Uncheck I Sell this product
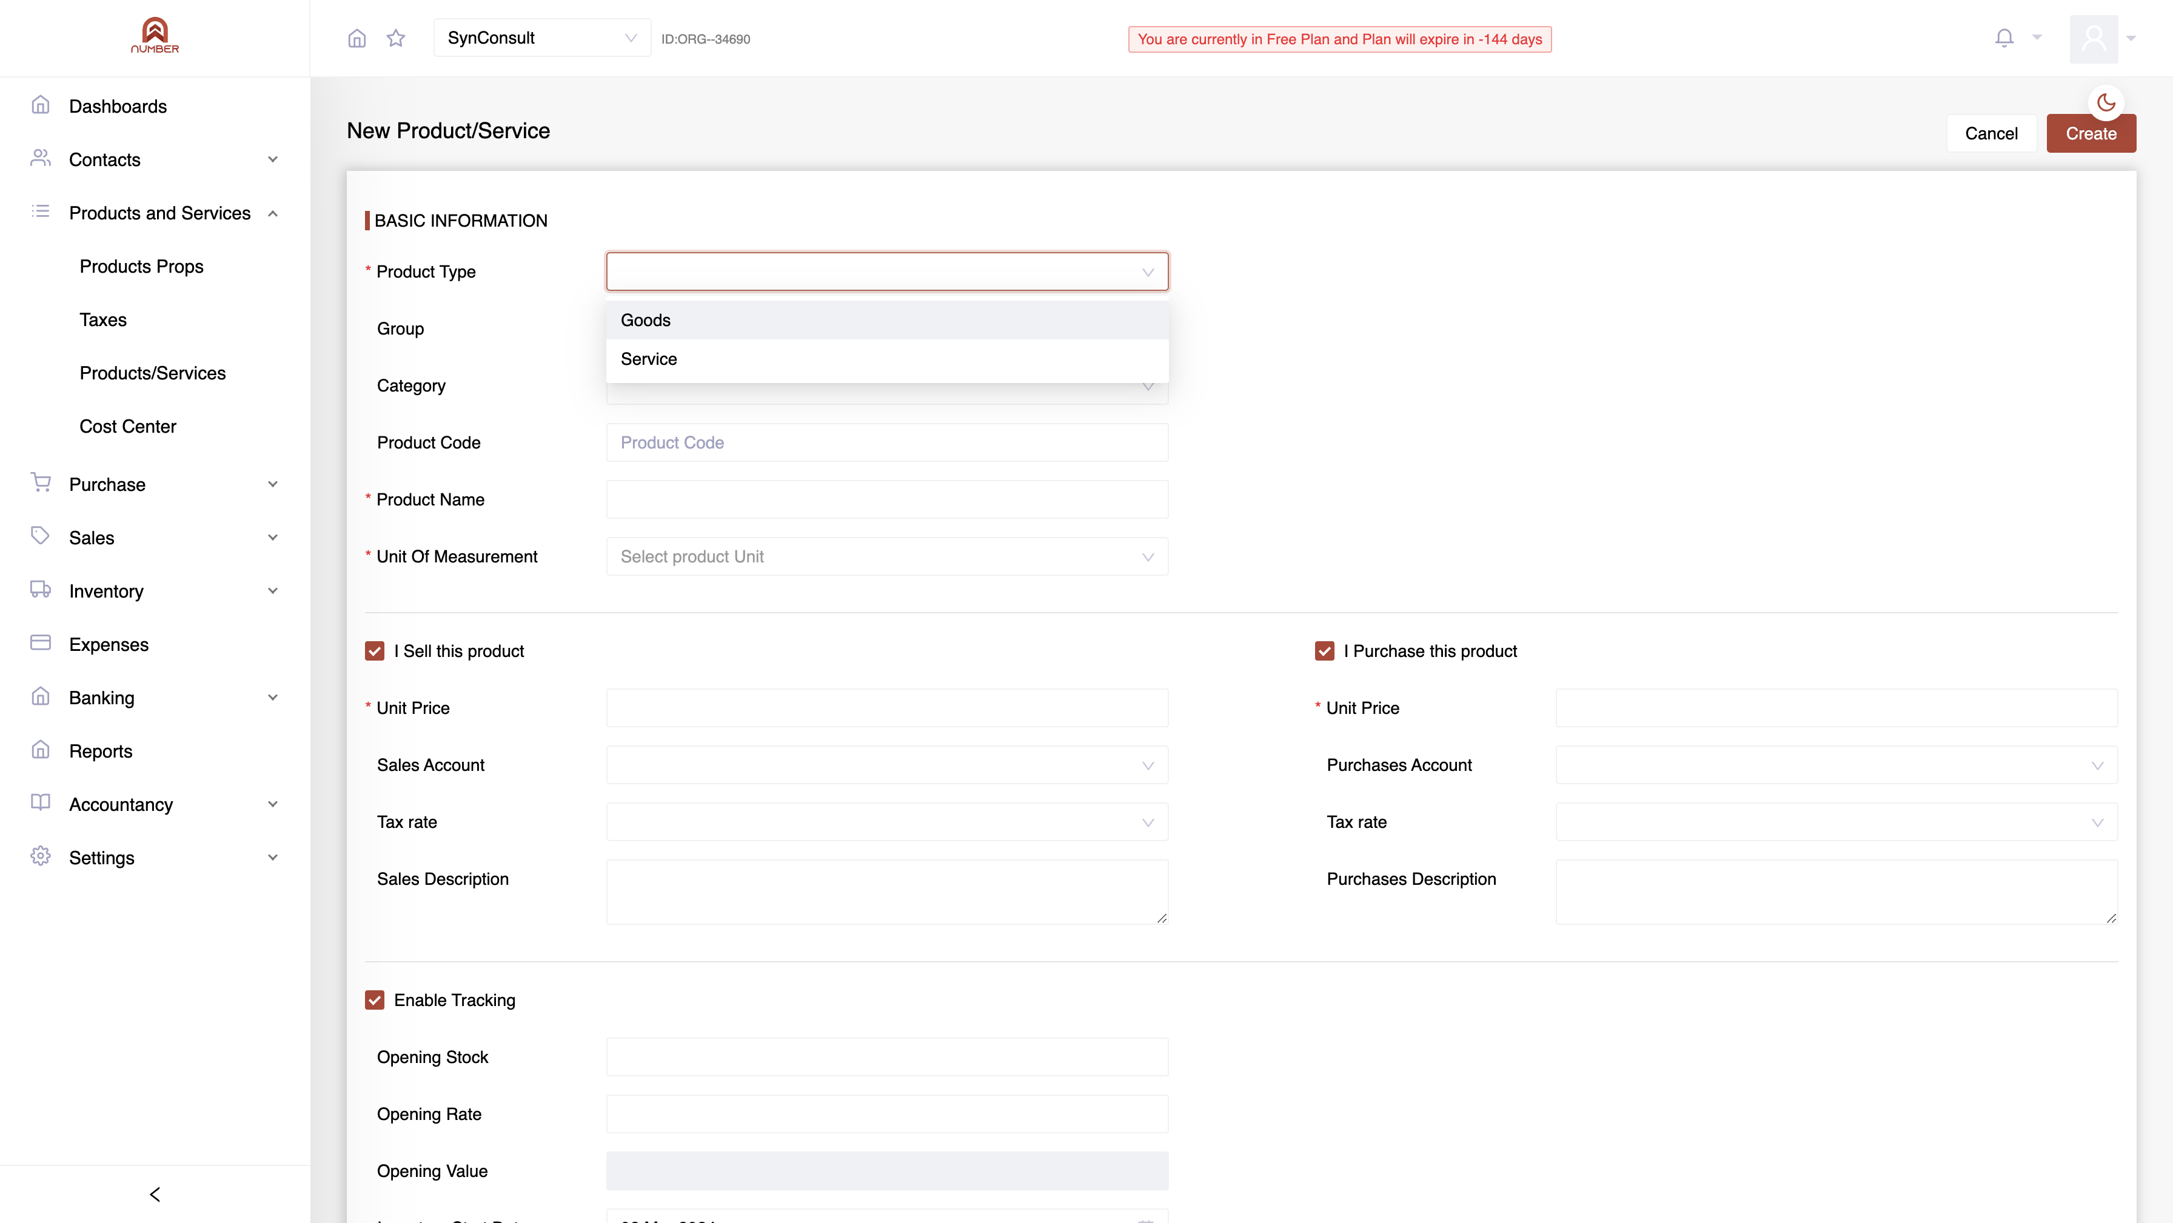 click(x=375, y=651)
